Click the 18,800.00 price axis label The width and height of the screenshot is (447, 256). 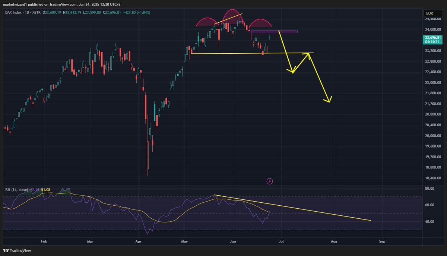433,168
